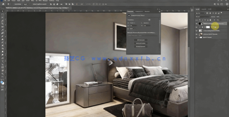Click the swap foreground/background colors icon
This screenshot has height=117, width=229.
click(x=4, y=80)
